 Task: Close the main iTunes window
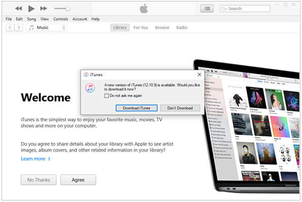click(x=294, y=5)
